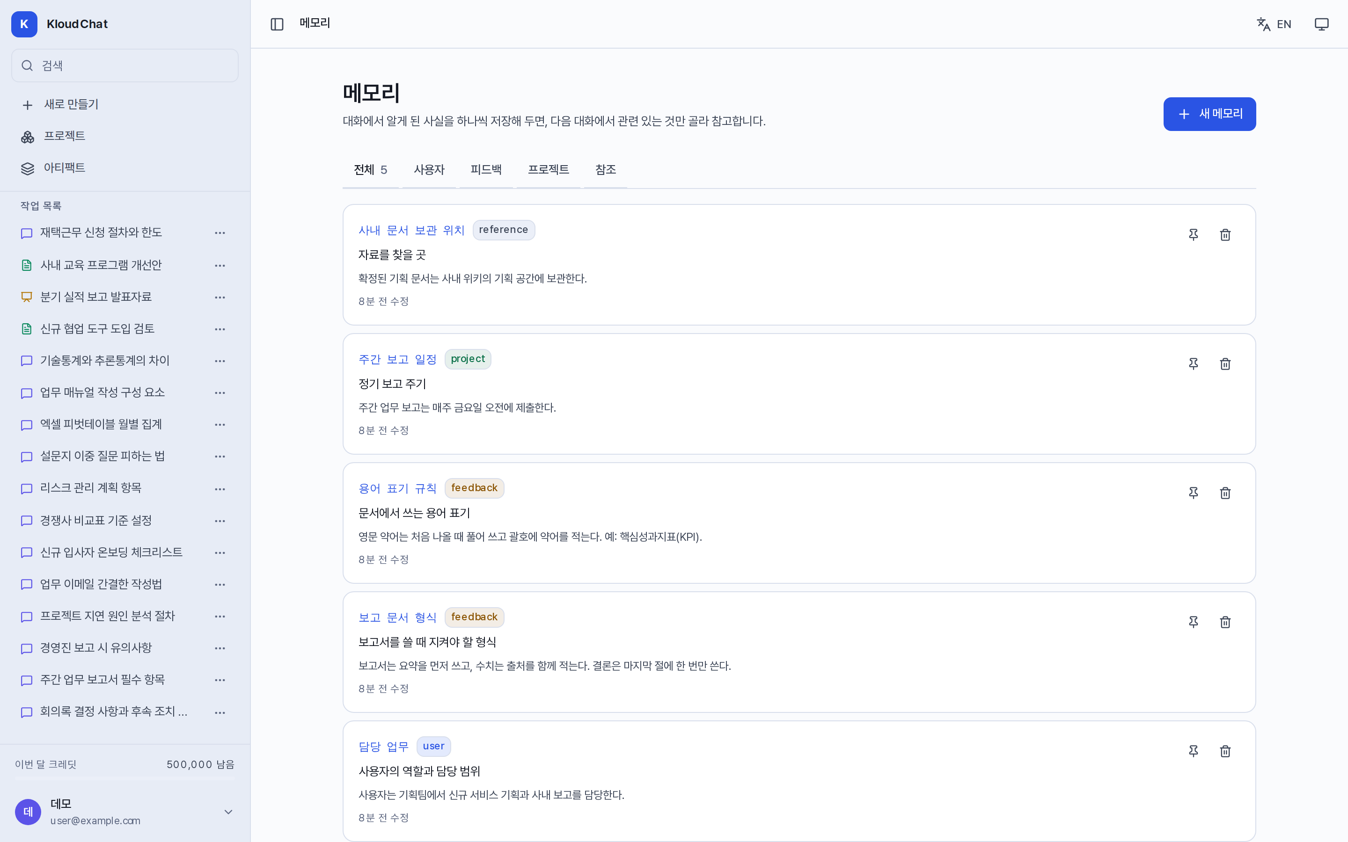Pin the 보고 문서 형식 memory
1348x842 pixels.
point(1193,622)
